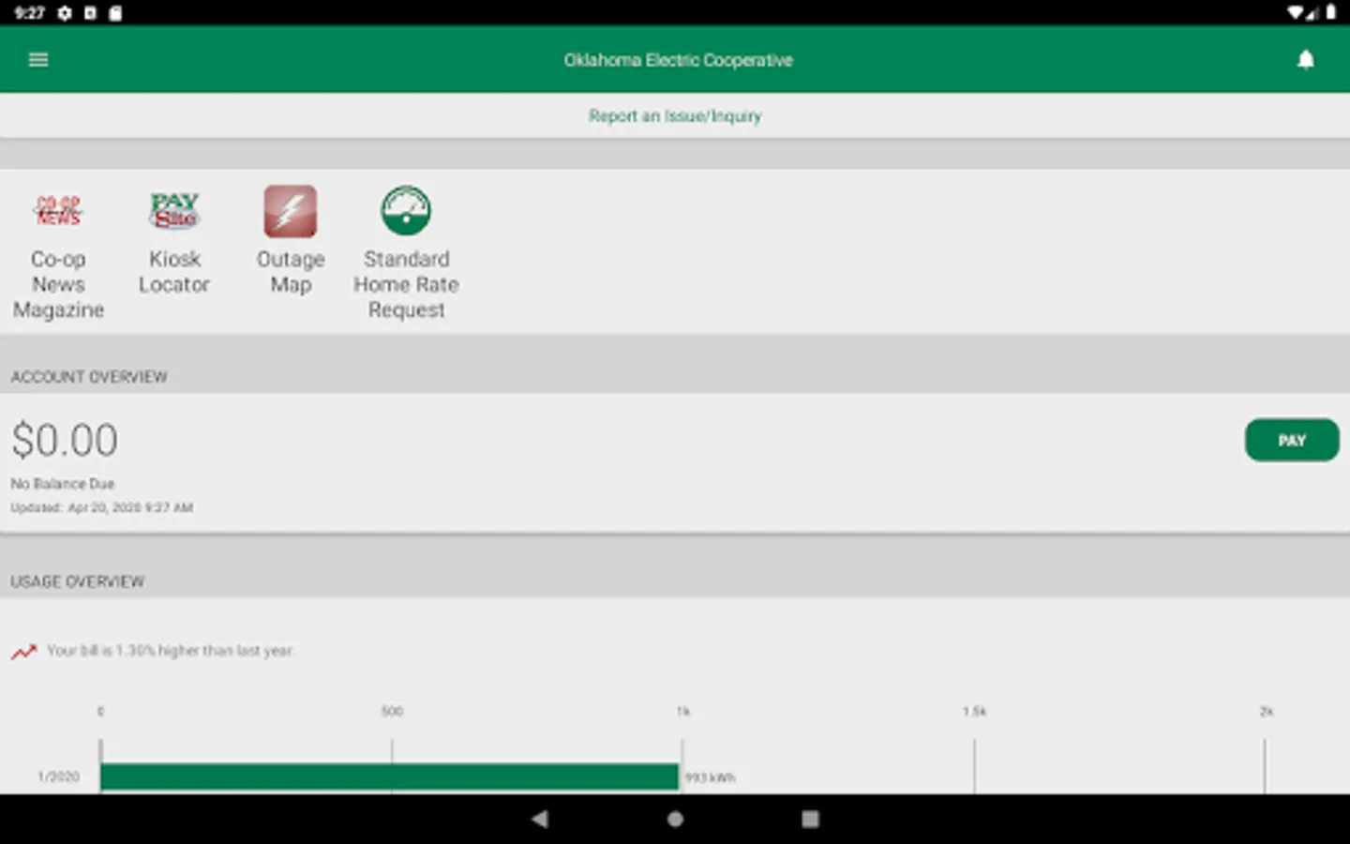This screenshot has height=844, width=1350.
Task: Click the battery status icon
Action: [1330, 13]
